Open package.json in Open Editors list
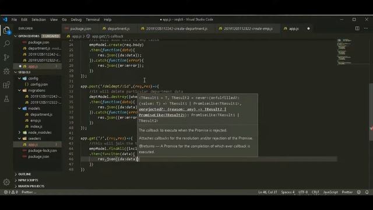 [x=37, y=43]
